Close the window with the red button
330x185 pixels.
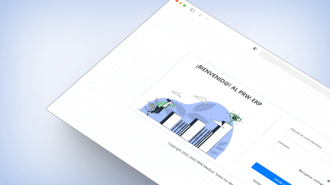click(177, 1)
